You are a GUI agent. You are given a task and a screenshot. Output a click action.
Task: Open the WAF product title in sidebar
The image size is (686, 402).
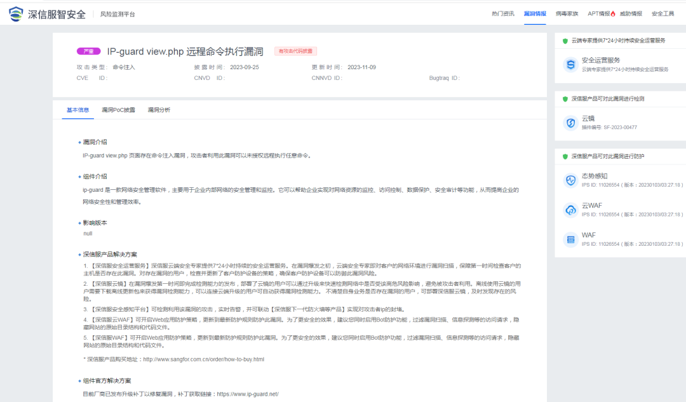pyautogui.click(x=588, y=235)
